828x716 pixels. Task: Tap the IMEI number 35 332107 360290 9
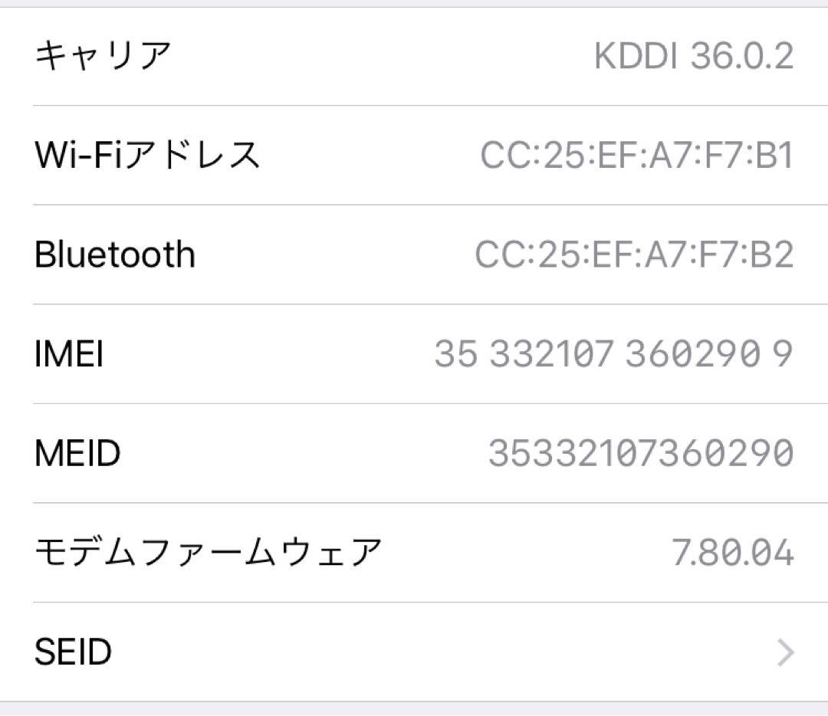pos(612,353)
